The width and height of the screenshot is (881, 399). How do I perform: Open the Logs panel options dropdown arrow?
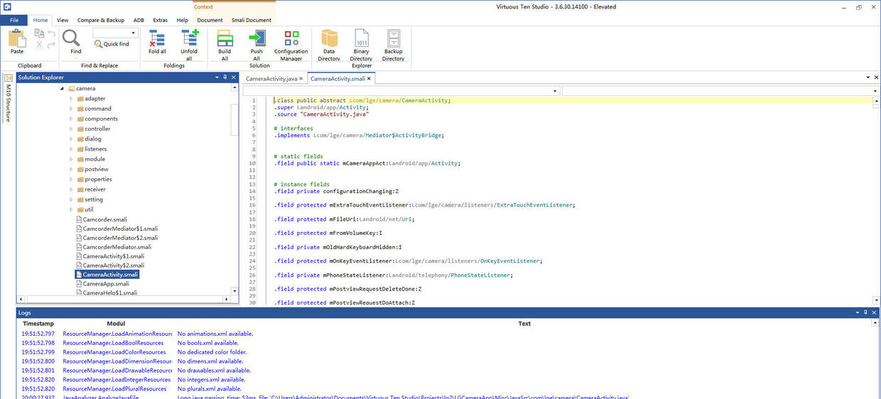click(858, 312)
